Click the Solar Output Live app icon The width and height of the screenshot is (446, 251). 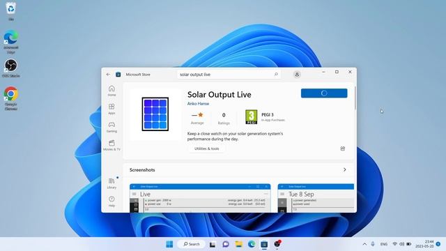pyautogui.click(x=155, y=114)
